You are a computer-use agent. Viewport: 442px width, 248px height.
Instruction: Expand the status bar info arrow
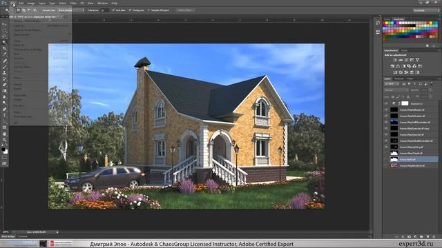click(x=57, y=232)
